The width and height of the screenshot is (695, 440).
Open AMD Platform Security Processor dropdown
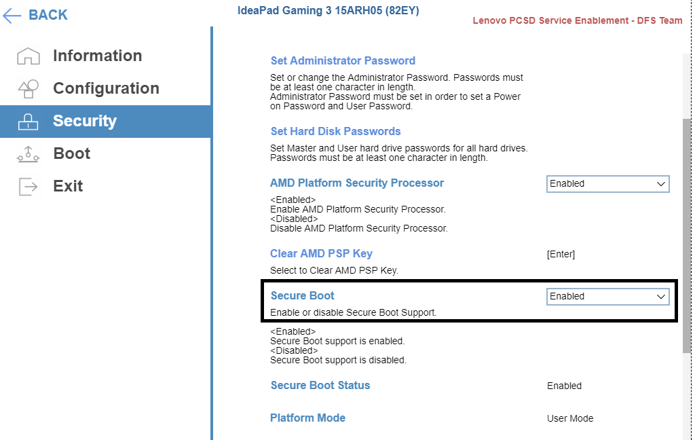[x=607, y=183]
